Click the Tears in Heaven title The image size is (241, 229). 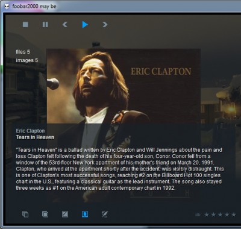[35, 137]
